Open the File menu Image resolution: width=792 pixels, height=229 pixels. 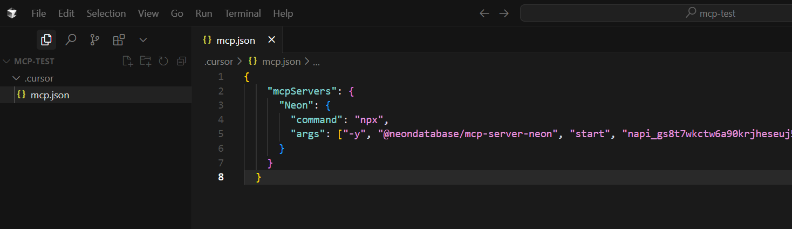(38, 14)
